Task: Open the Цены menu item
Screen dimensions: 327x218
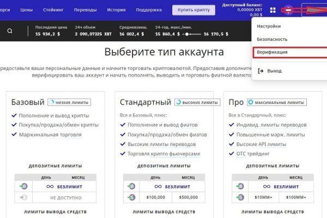Action: click(x=26, y=10)
